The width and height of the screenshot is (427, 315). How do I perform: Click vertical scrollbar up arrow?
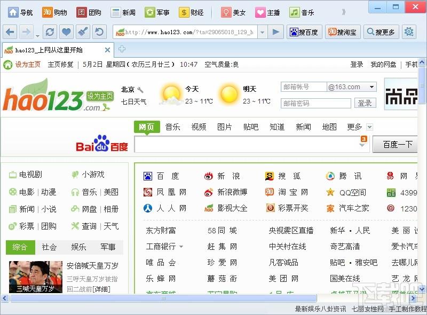pos(422,62)
